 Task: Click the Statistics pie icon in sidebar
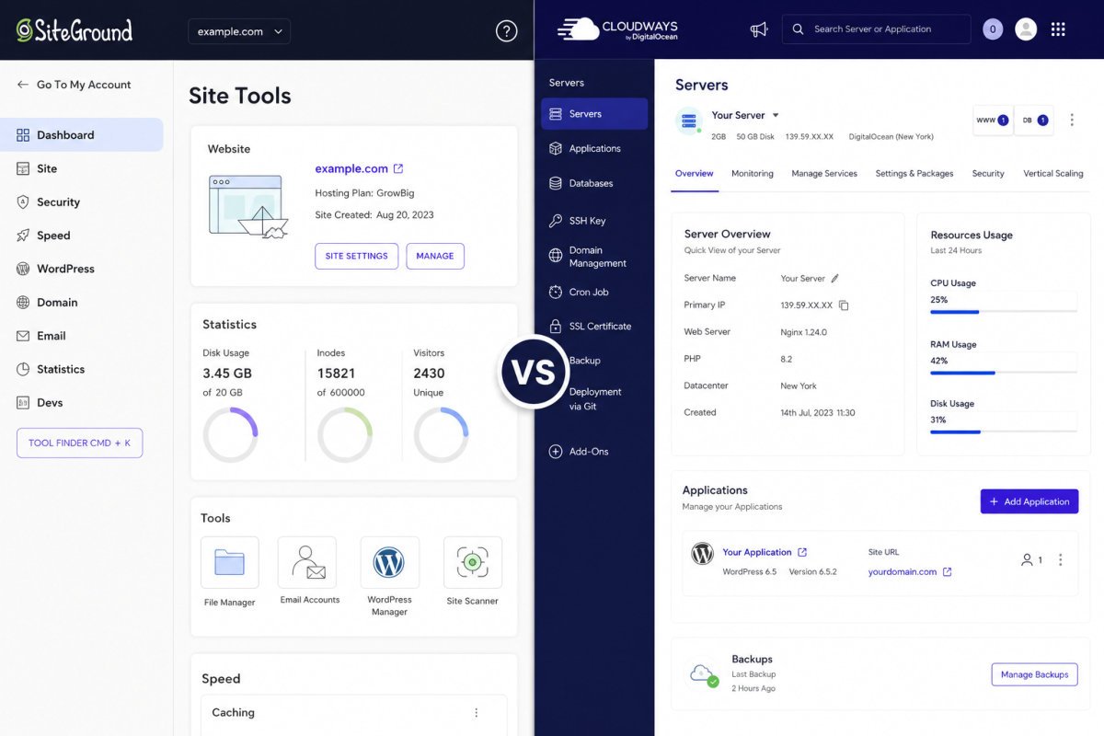[23, 369]
